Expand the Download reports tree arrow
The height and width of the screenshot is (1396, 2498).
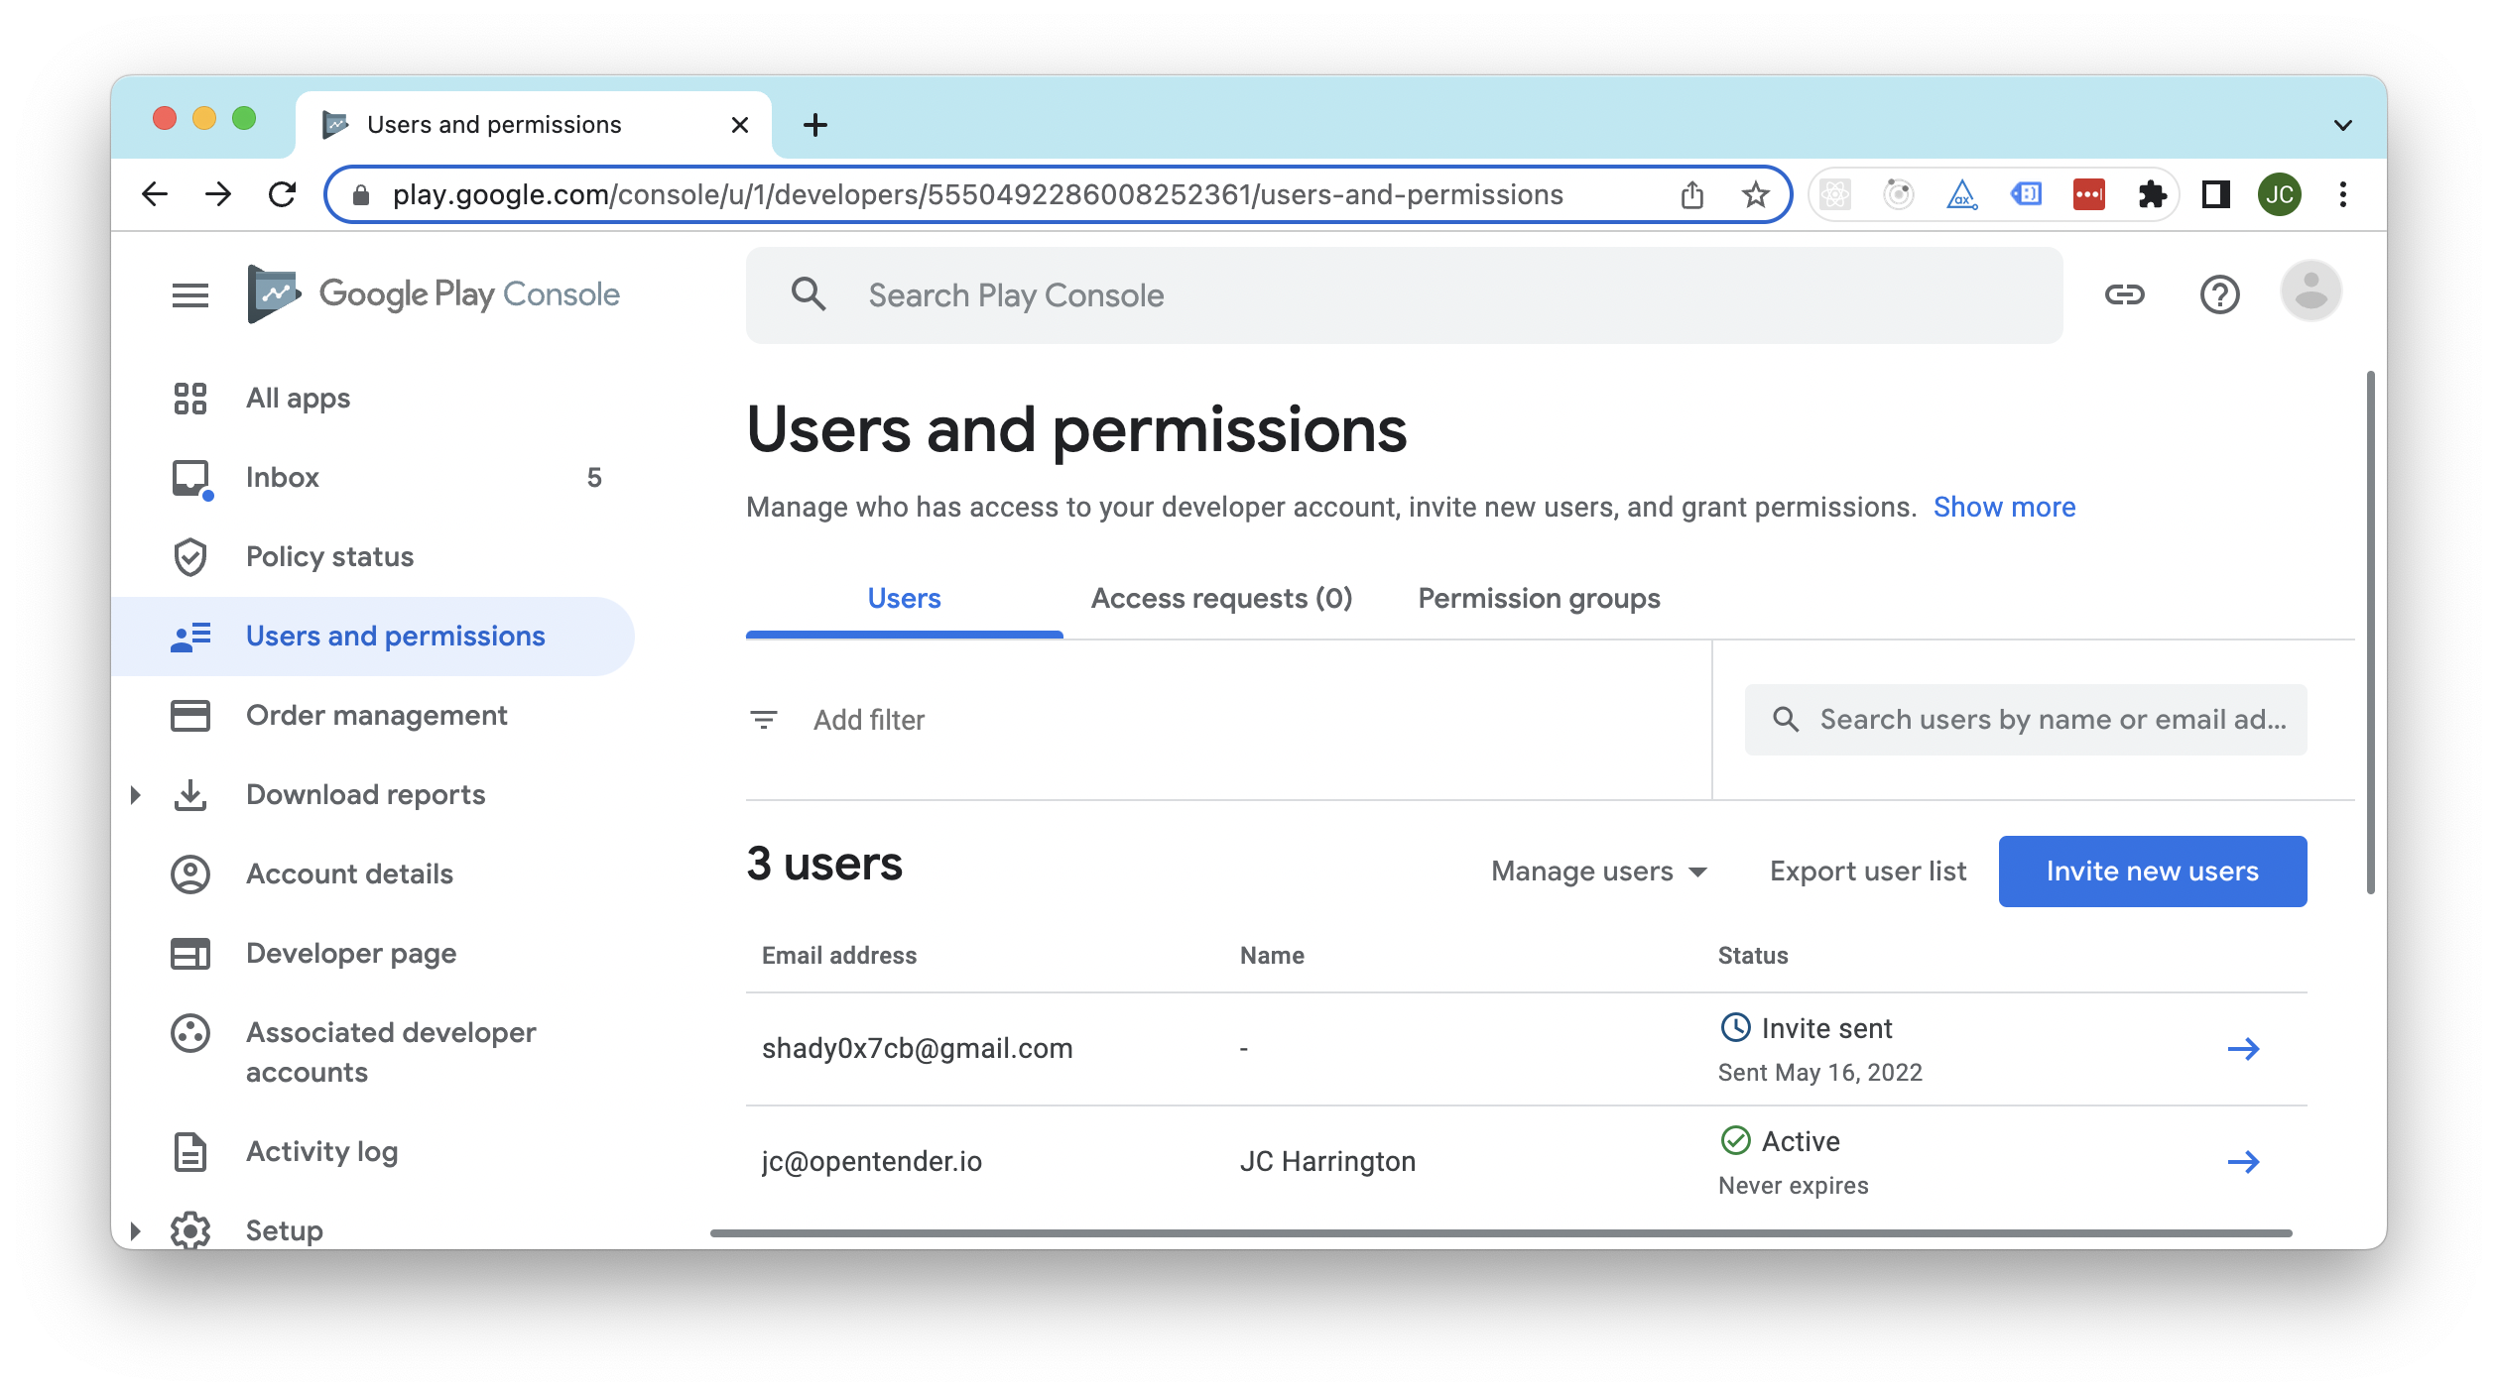(136, 794)
